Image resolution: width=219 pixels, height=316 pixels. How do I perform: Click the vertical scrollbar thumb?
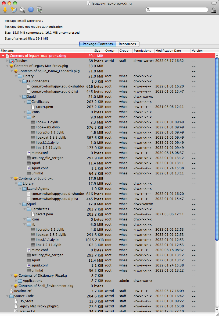click(217, 149)
